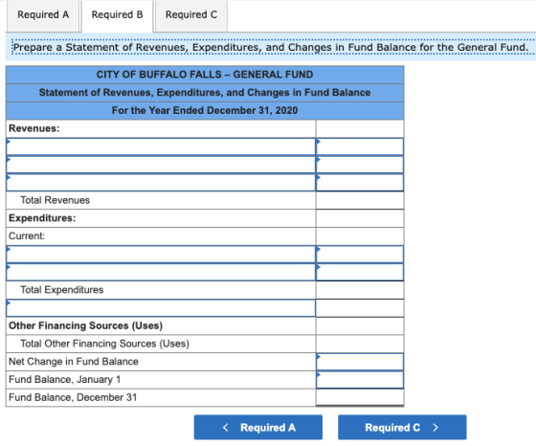Image resolution: width=536 pixels, height=446 pixels.
Task: Click Fund Balance, December 31 amount cell
Action: tap(360, 397)
